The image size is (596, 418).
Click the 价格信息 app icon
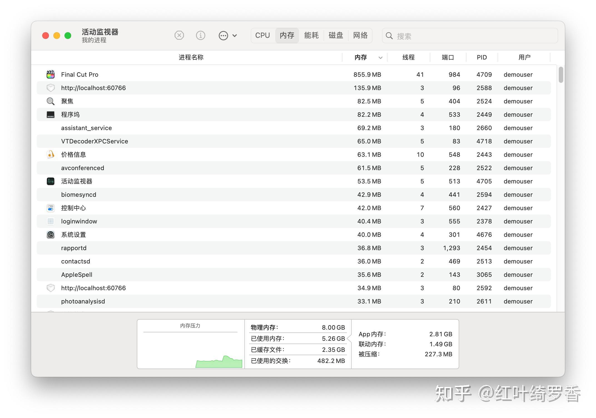coord(50,155)
